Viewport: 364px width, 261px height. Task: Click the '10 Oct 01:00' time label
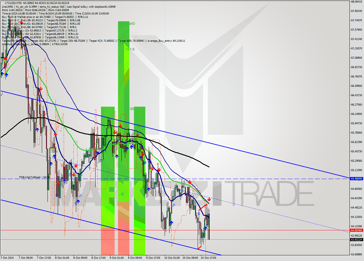(x=172, y=258)
